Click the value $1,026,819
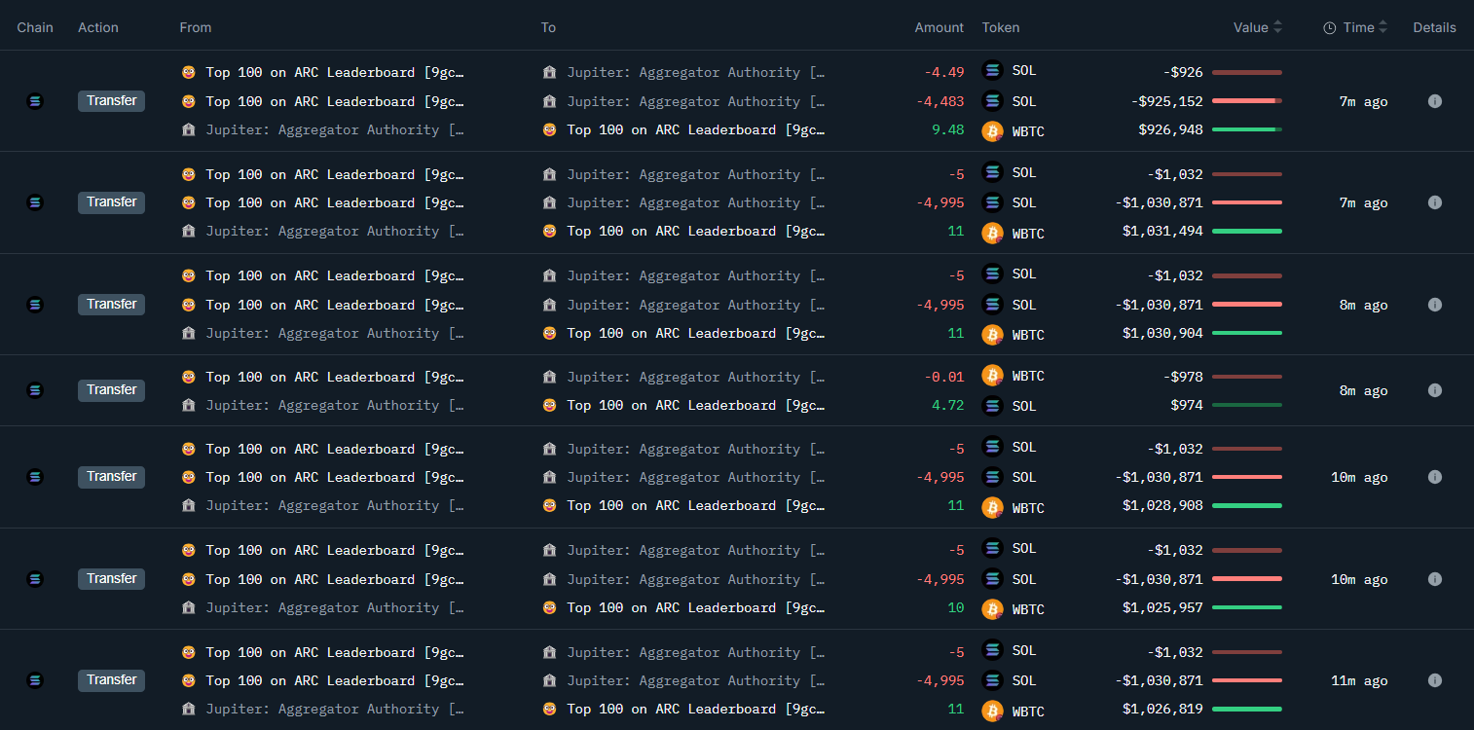 [1162, 709]
